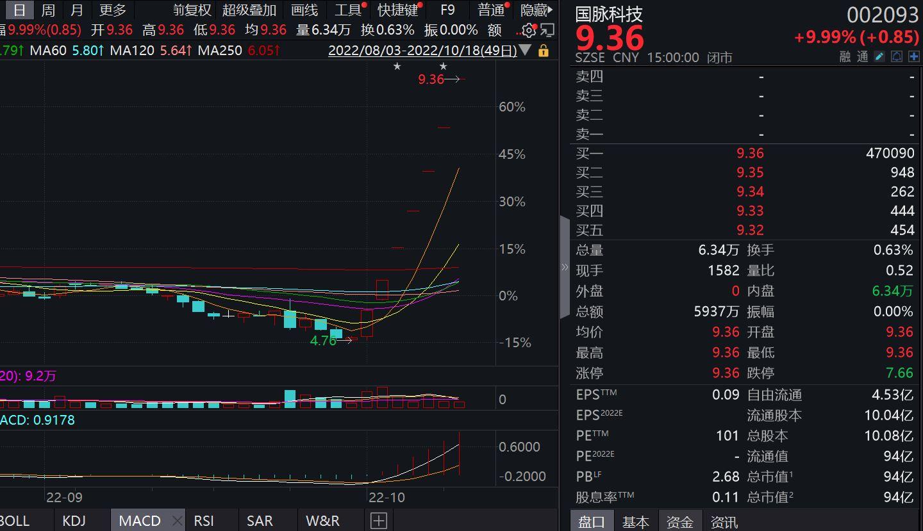Image resolution: width=923 pixels, height=531 pixels.
Task: Click the 4.76 low price label on chart
Action: click(x=323, y=341)
